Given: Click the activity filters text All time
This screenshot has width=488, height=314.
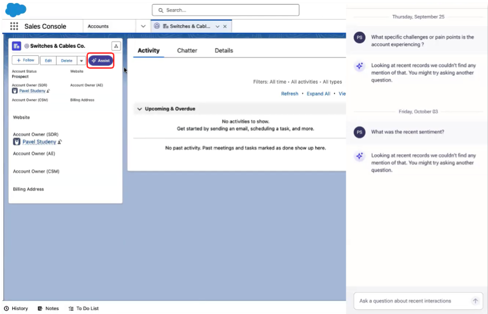Looking at the screenshot, I should (x=278, y=82).
